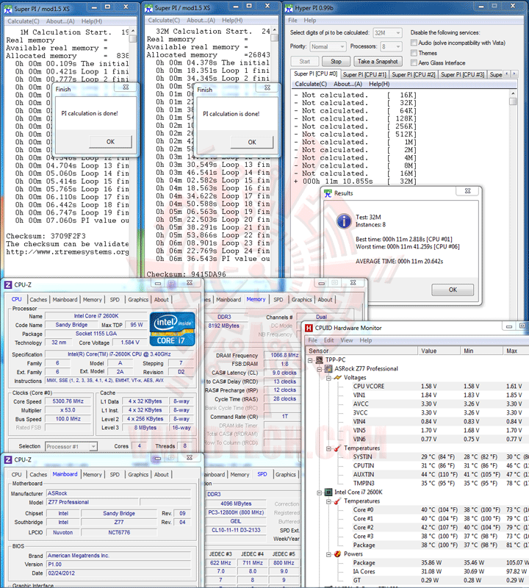Click the ASRock Z77 Professional motherboard icon
This screenshot has height=588, width=529.
(328, 369)
